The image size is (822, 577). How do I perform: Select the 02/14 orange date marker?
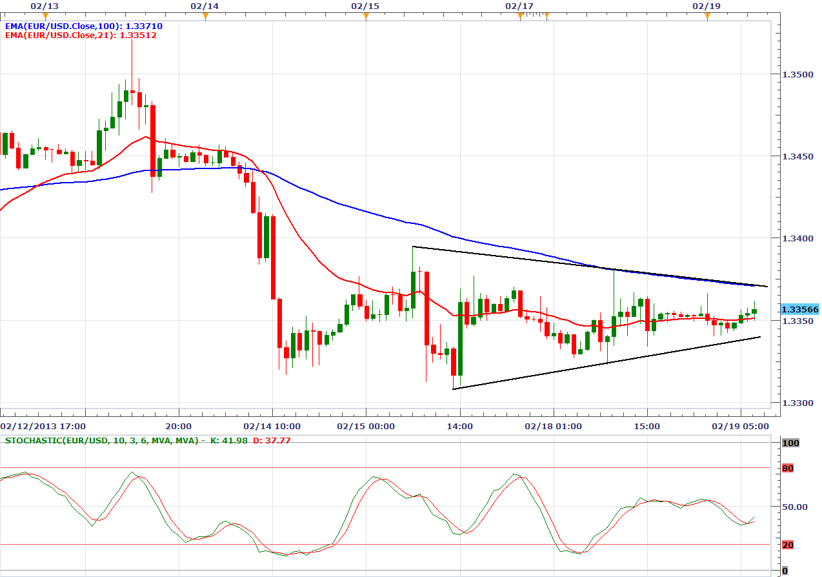(x=205, y=15)
